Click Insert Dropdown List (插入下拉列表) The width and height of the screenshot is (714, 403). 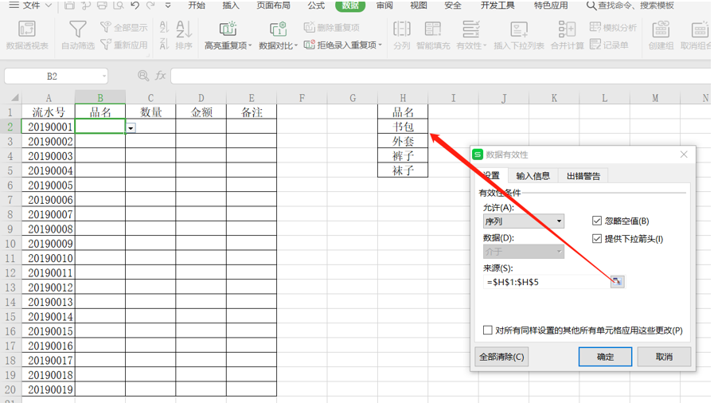tap(519, 35)
